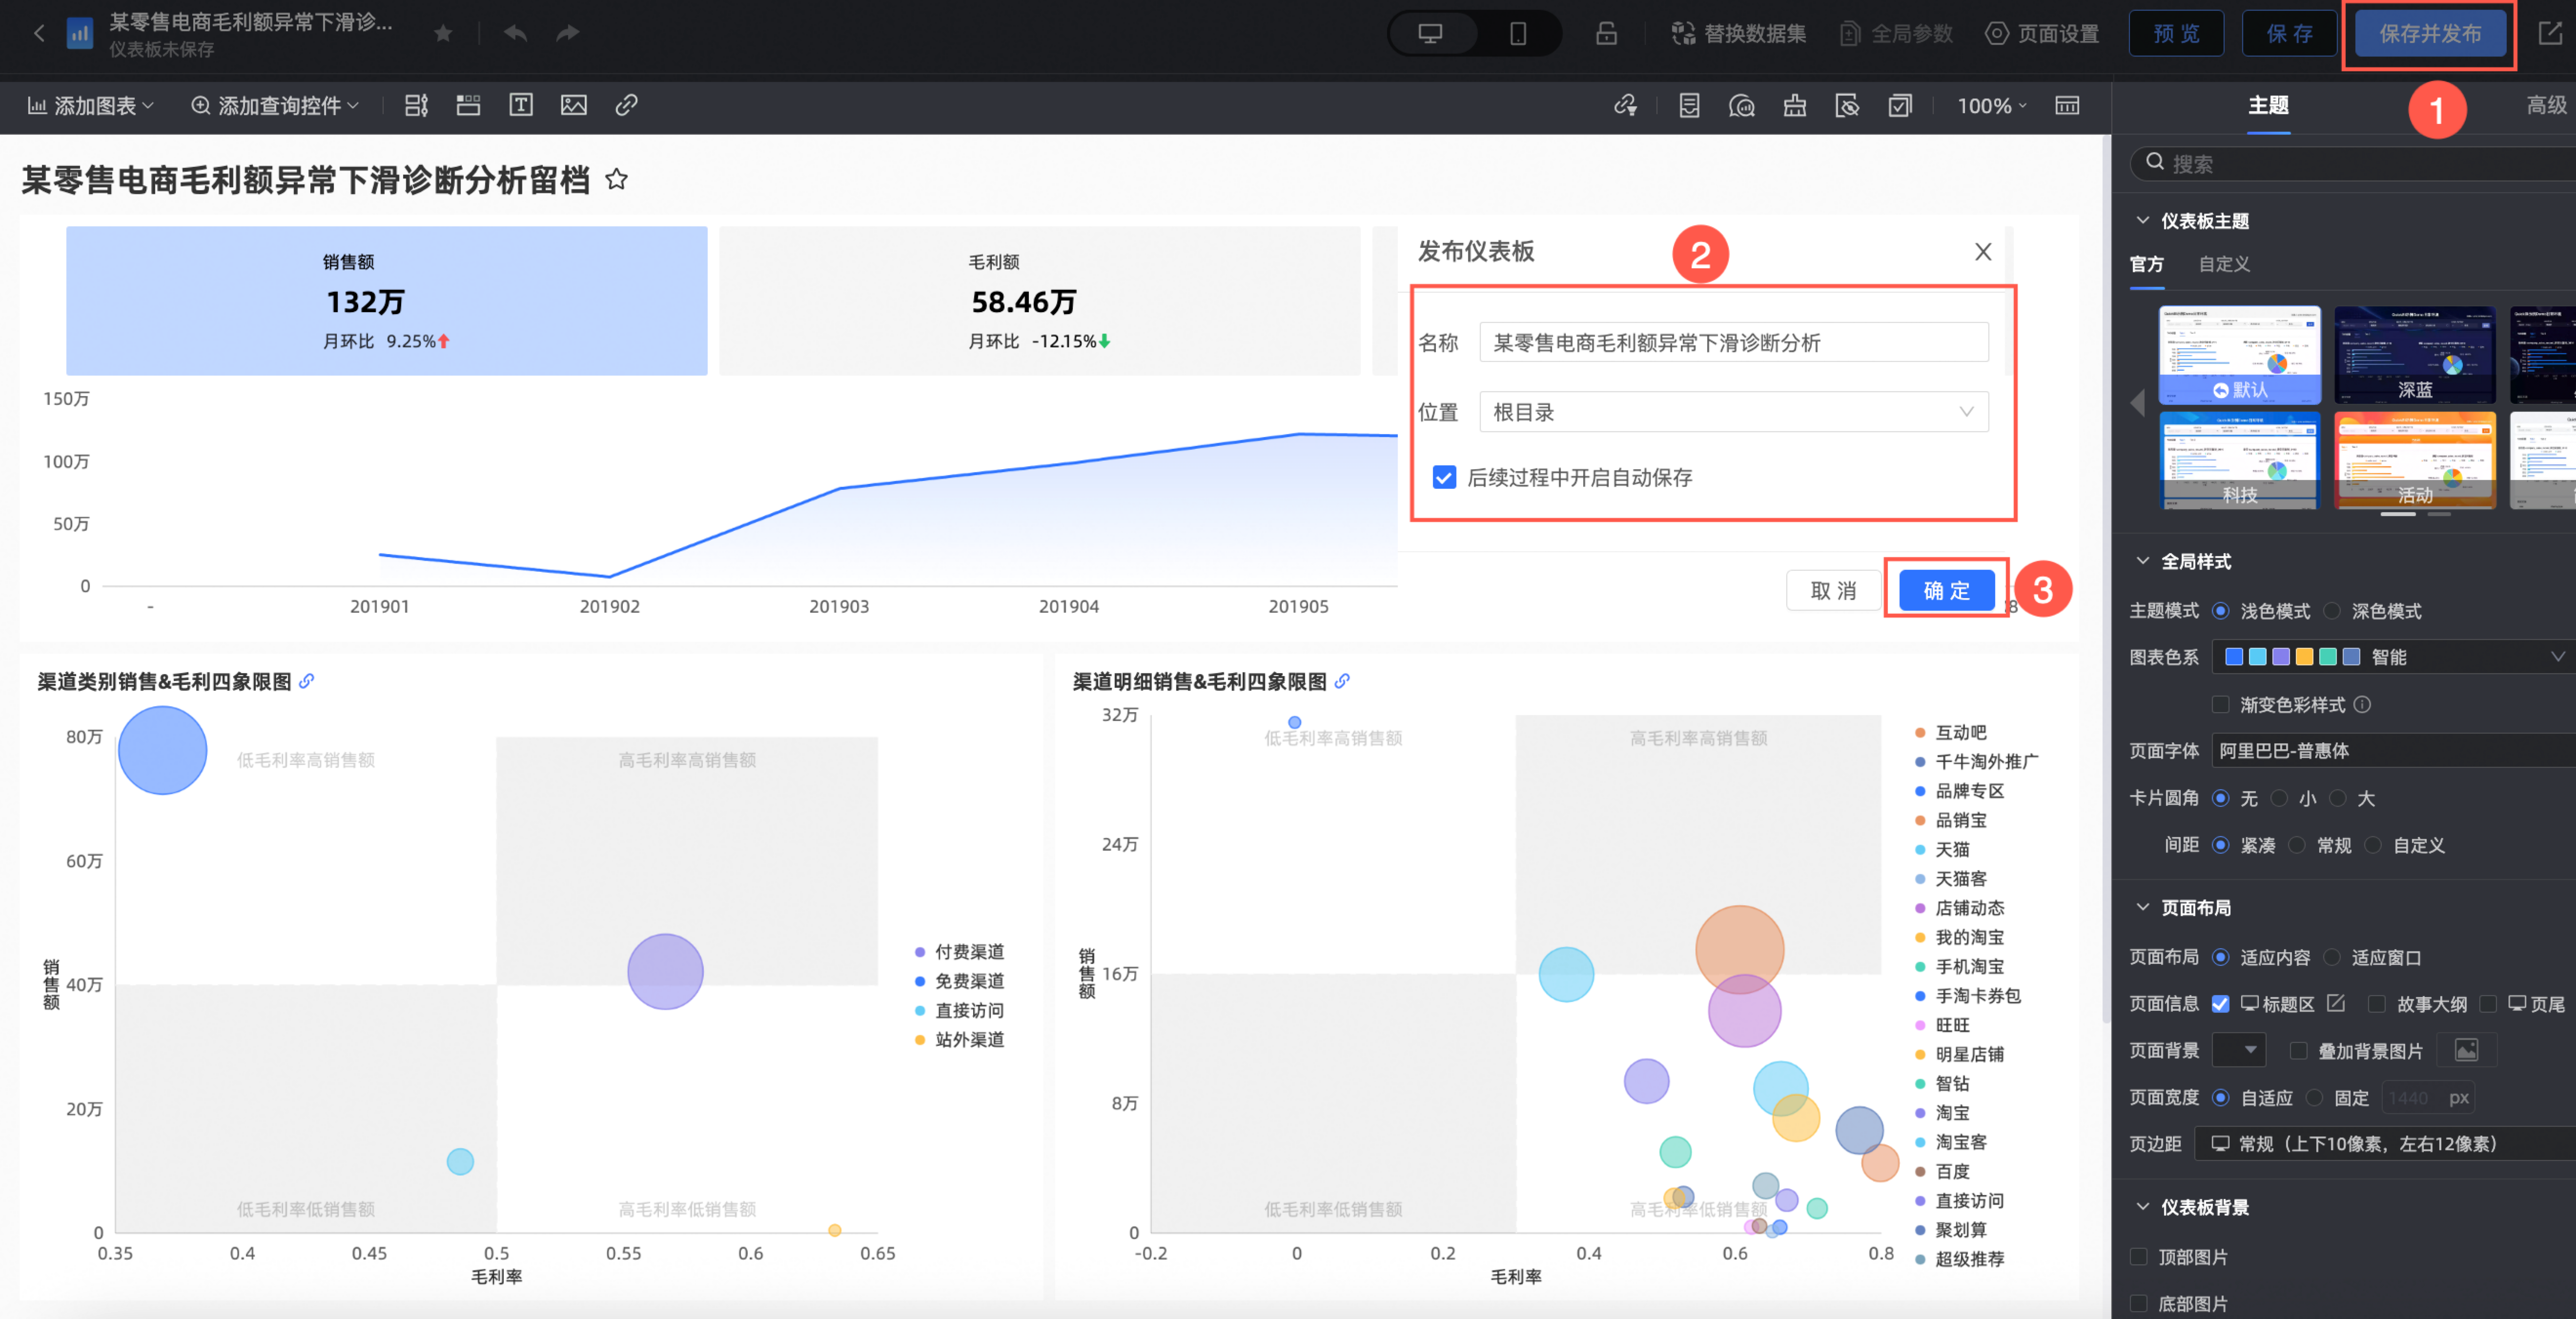The image size is (2576, 1319).
Task: Enable 顶部图片 checkbox
Action: click(2139, 1257)
